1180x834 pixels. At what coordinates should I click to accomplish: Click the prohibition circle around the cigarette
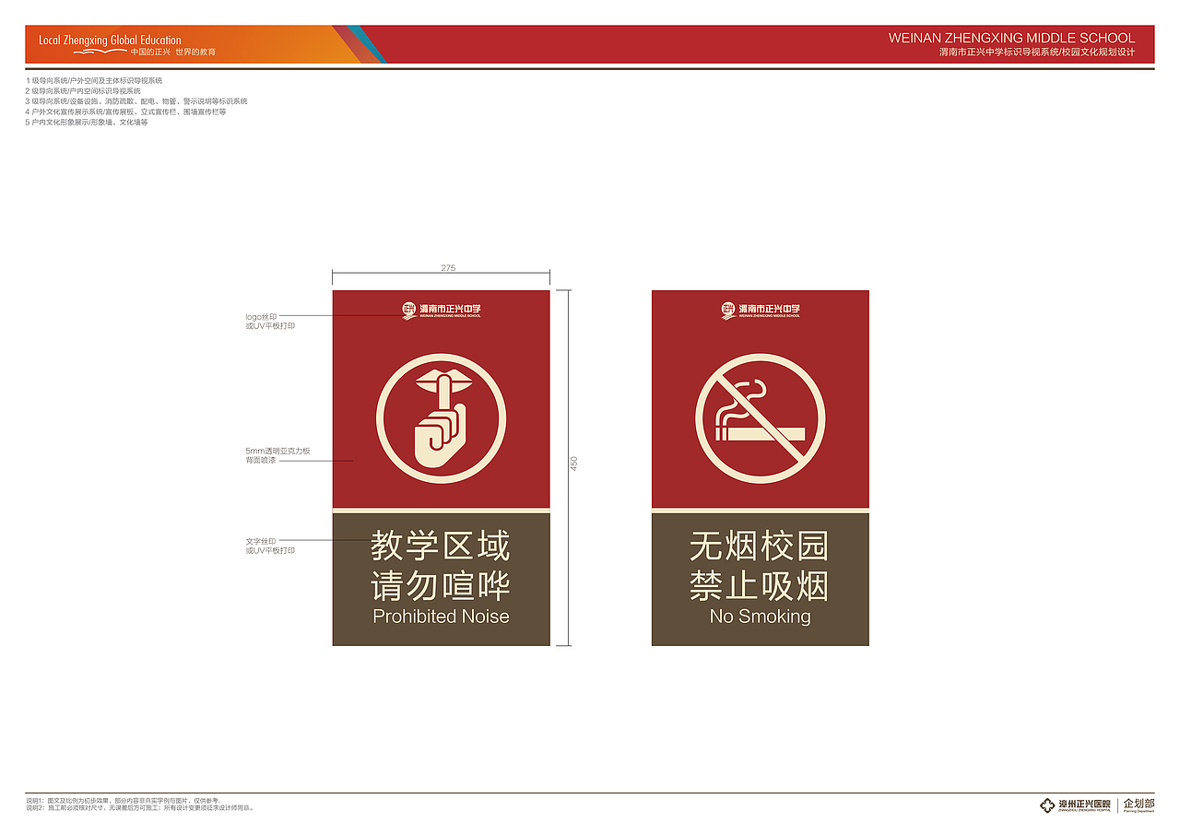coord(758,356)
